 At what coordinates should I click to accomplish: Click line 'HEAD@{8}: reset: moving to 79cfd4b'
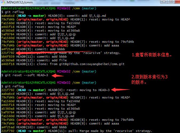pyautogui.click(x=68, y=120)
